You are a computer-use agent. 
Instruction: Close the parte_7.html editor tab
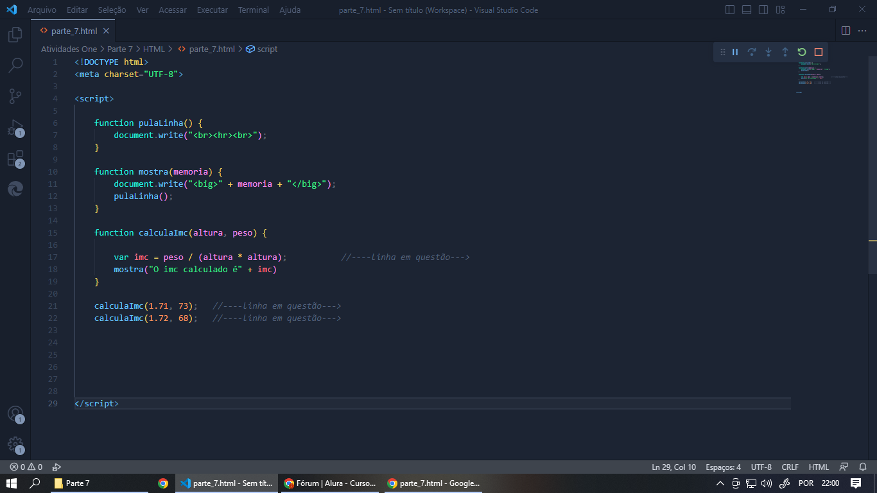106,31
